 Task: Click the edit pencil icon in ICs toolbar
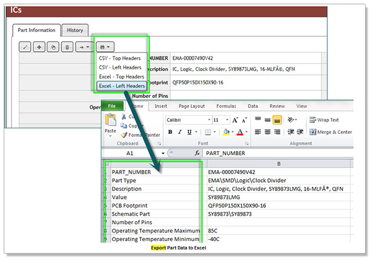25,47
